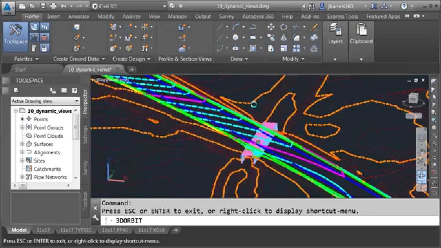The image size is (441, 248).
Task: Select the Scale tool in the Modify panel
Action: pyautogui.click(x=284, y=48)
